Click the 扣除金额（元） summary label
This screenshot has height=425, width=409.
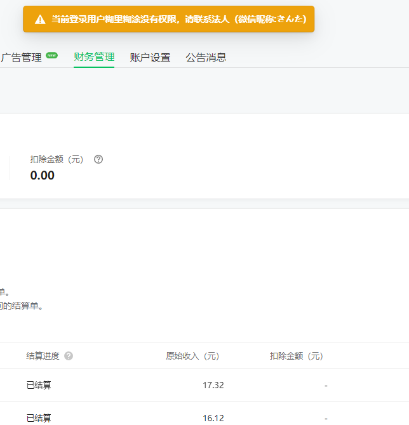pos(57,159)
